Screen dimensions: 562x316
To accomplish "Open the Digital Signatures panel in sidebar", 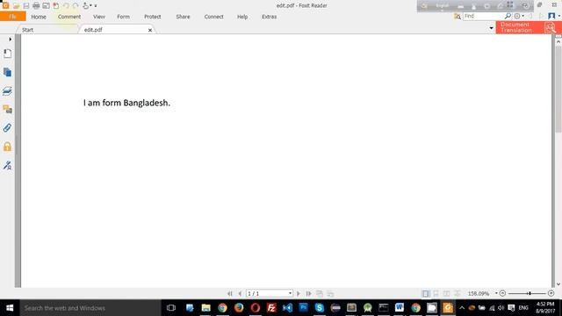I will [x=7, y=165].
